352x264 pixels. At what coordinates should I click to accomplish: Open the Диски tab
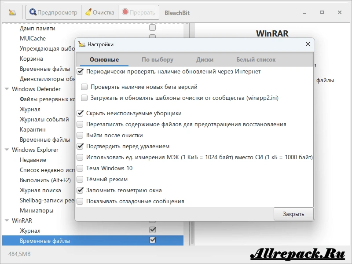pyautogui.click(x=205, y=60)
